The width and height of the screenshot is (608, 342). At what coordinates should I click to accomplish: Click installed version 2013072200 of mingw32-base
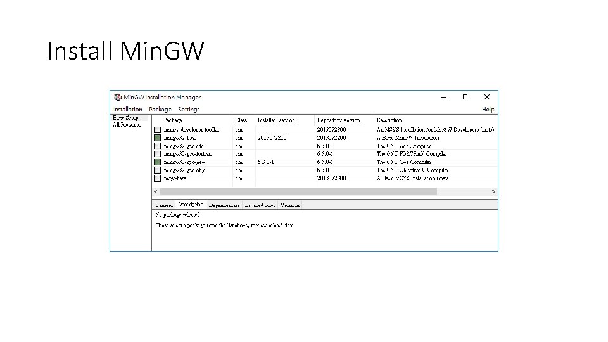pos(272,137)
